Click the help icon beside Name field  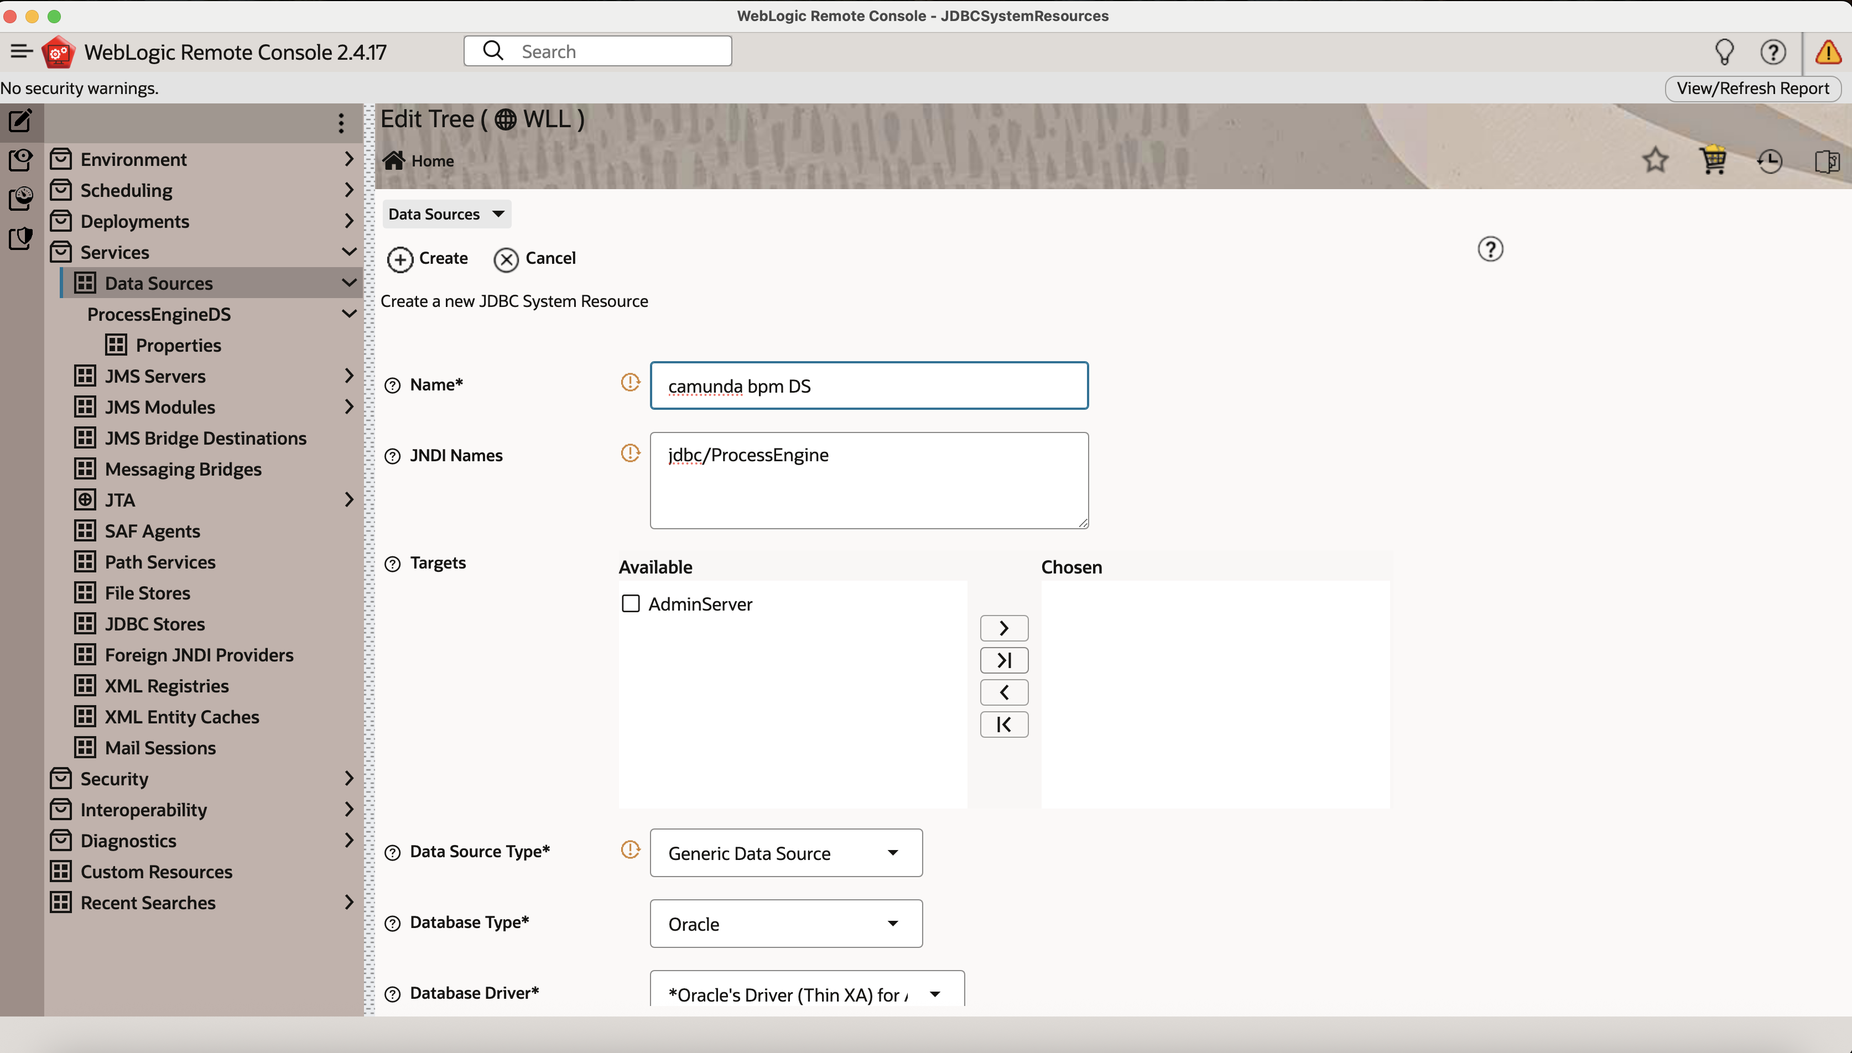[x=392, y=385]
